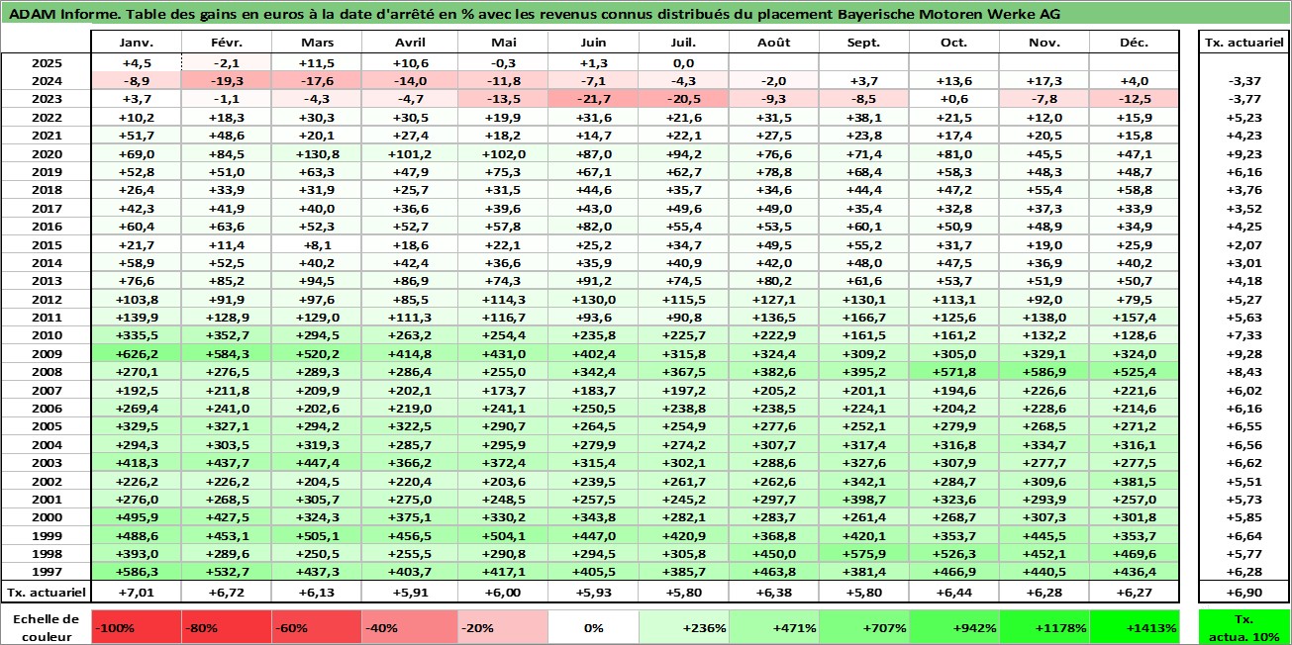The width and height of the screenshot is (1292, 645).
Task: Click the bottom-row Août rate +6,38
Action: pyautogui.click(x=773, y=592)
